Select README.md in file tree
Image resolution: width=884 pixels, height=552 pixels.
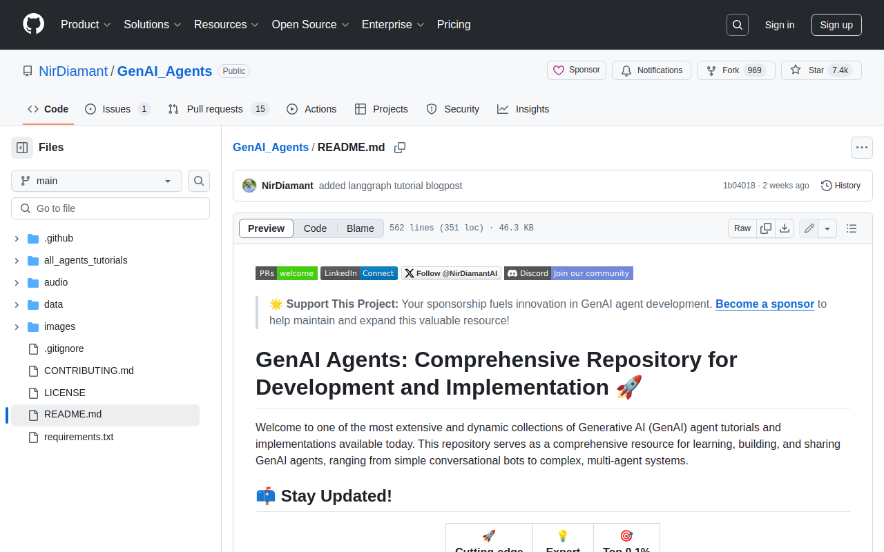[x=105, y=415]
